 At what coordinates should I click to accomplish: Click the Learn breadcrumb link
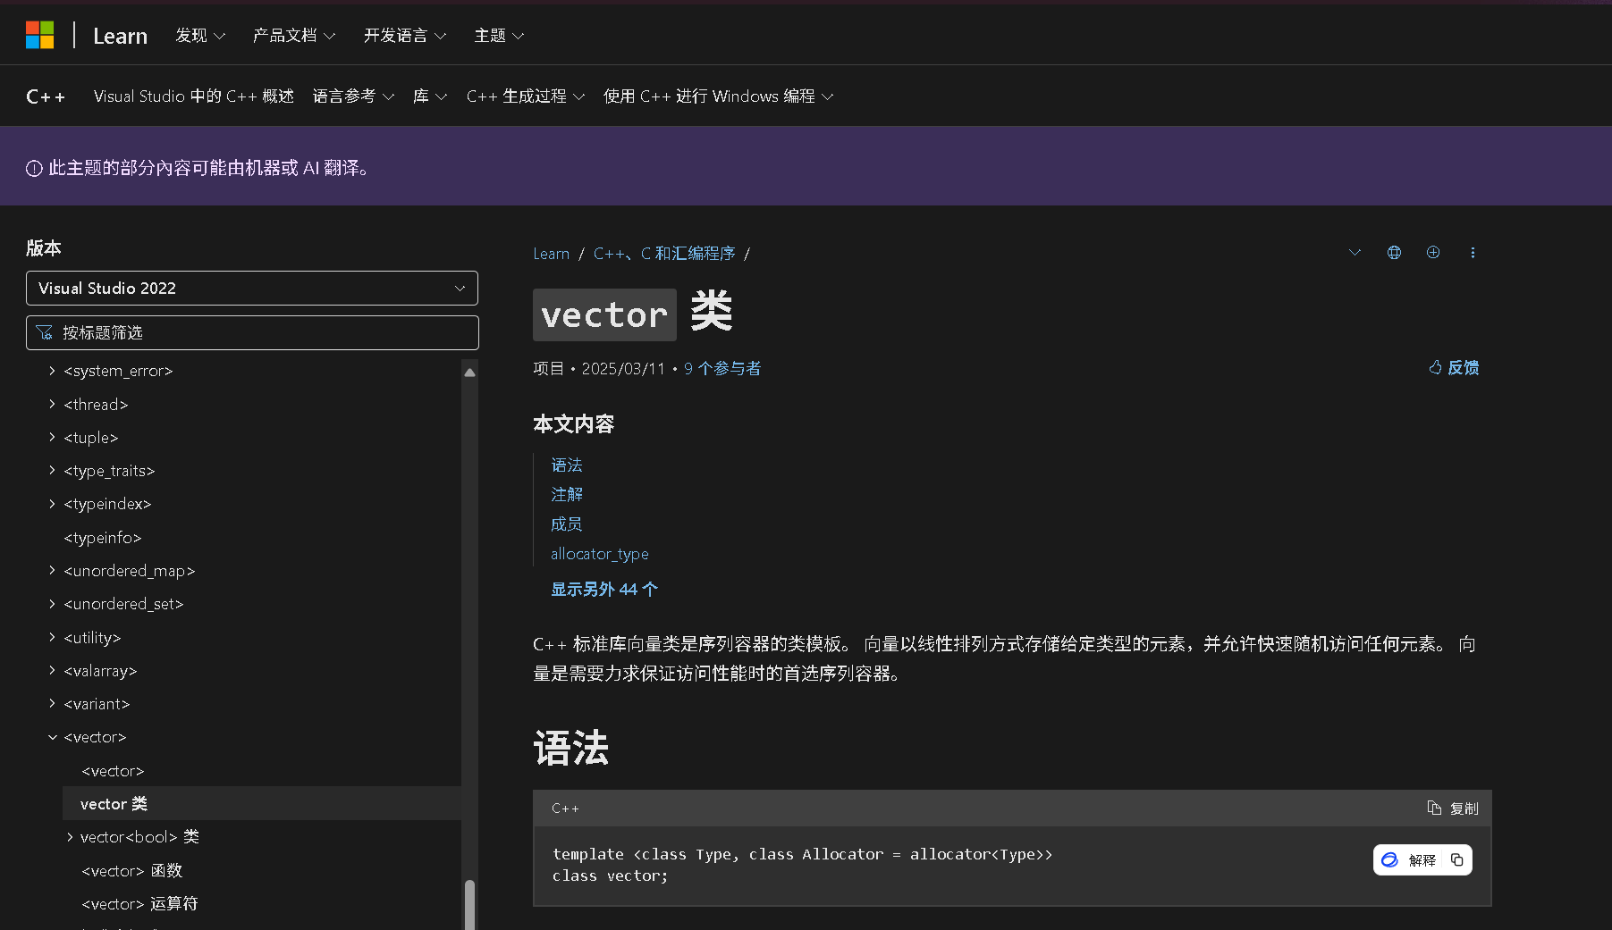[x=551, y=254]
